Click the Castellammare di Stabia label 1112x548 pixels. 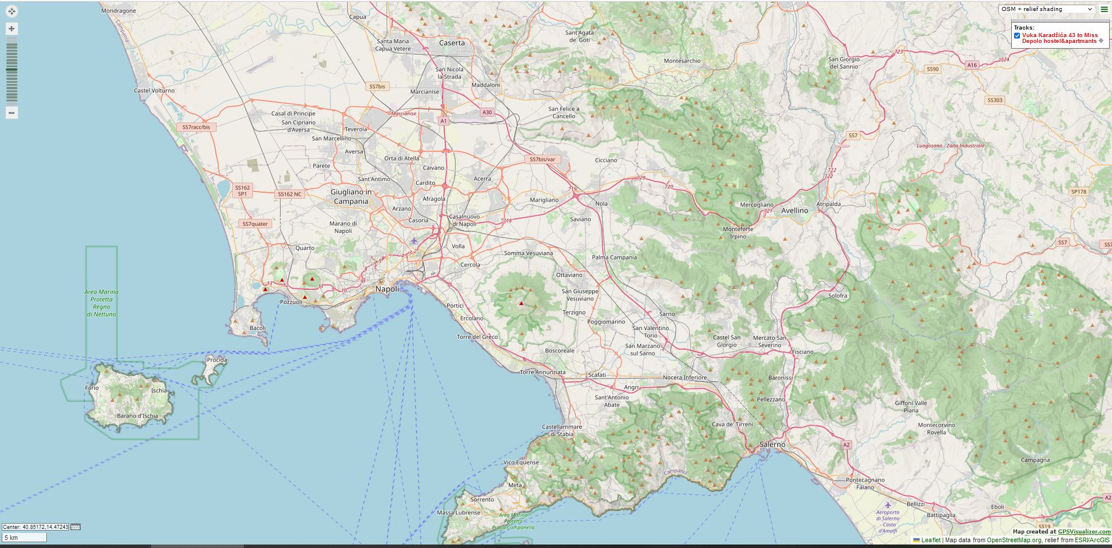pyautogui.click(x=562, y=430)
